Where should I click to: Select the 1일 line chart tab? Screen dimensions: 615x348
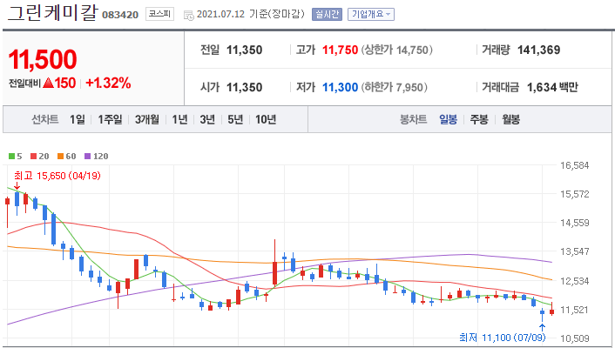[x=78, y=119]
